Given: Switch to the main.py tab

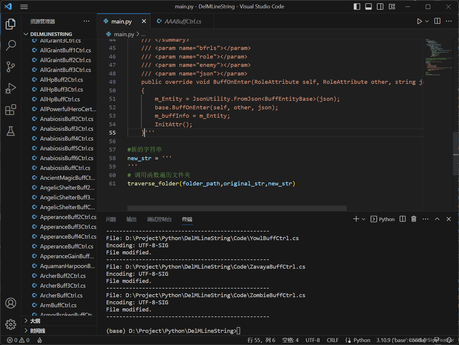Looking at the screenshot, I should pyautogui.click(x=121, y=21).
